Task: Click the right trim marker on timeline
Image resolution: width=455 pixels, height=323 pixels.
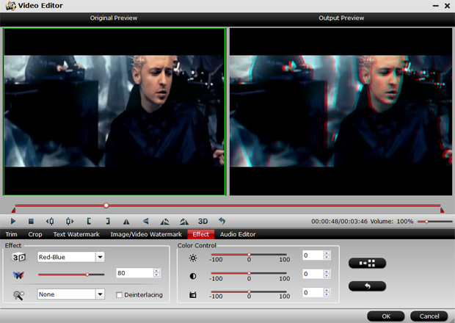Action: click(x=442, y=210)
